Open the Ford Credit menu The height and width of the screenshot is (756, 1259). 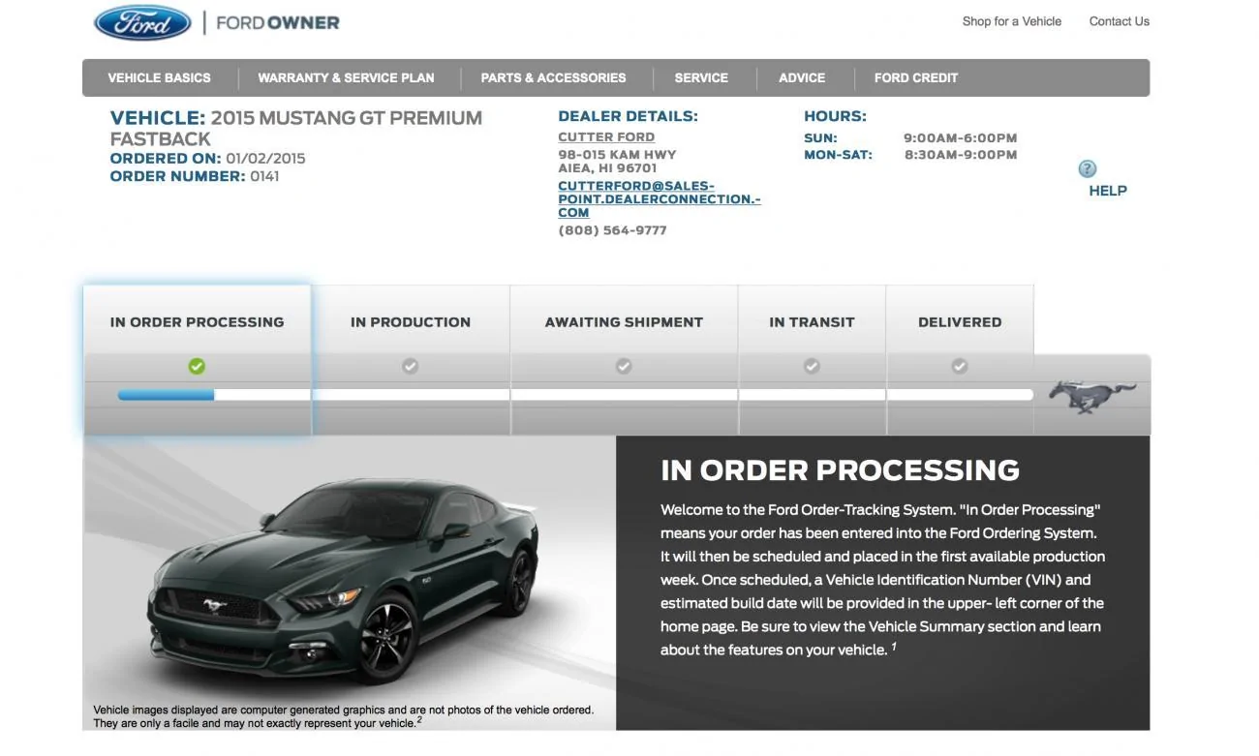point(916,77)
